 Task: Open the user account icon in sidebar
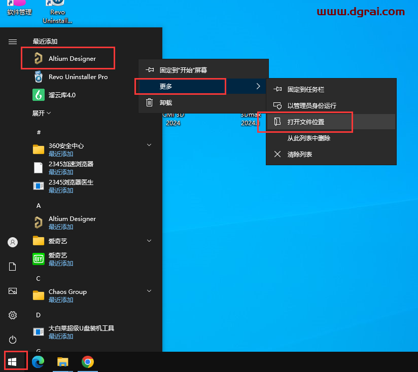[12, 242]
